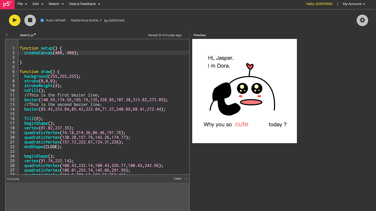Disable automatic sketch refreshing
Image resolution: width=376 pixels, height=211 pixels.
click(x=42, y=20)
